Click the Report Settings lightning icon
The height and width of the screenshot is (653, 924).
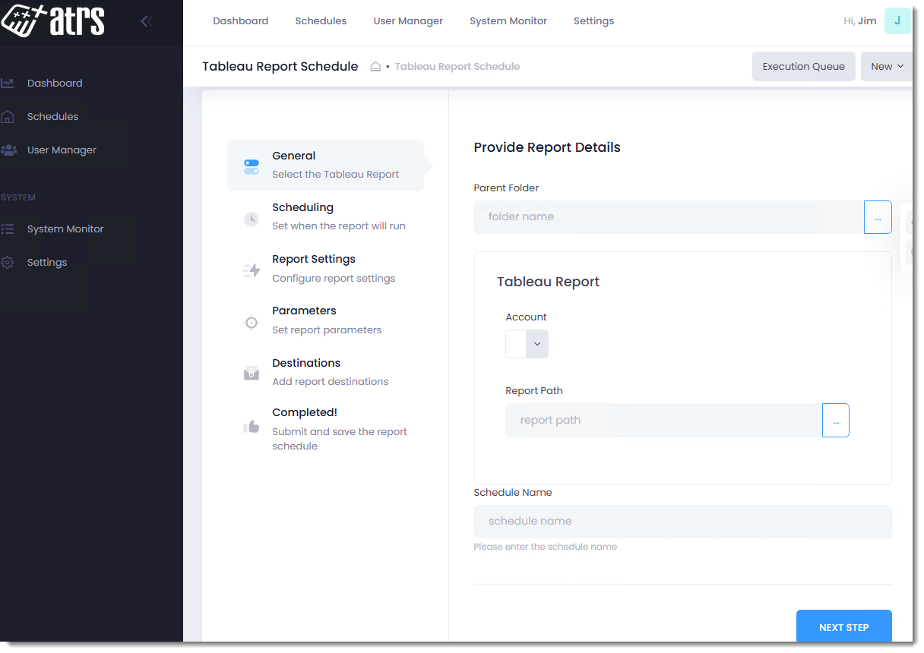coord(251,270)
